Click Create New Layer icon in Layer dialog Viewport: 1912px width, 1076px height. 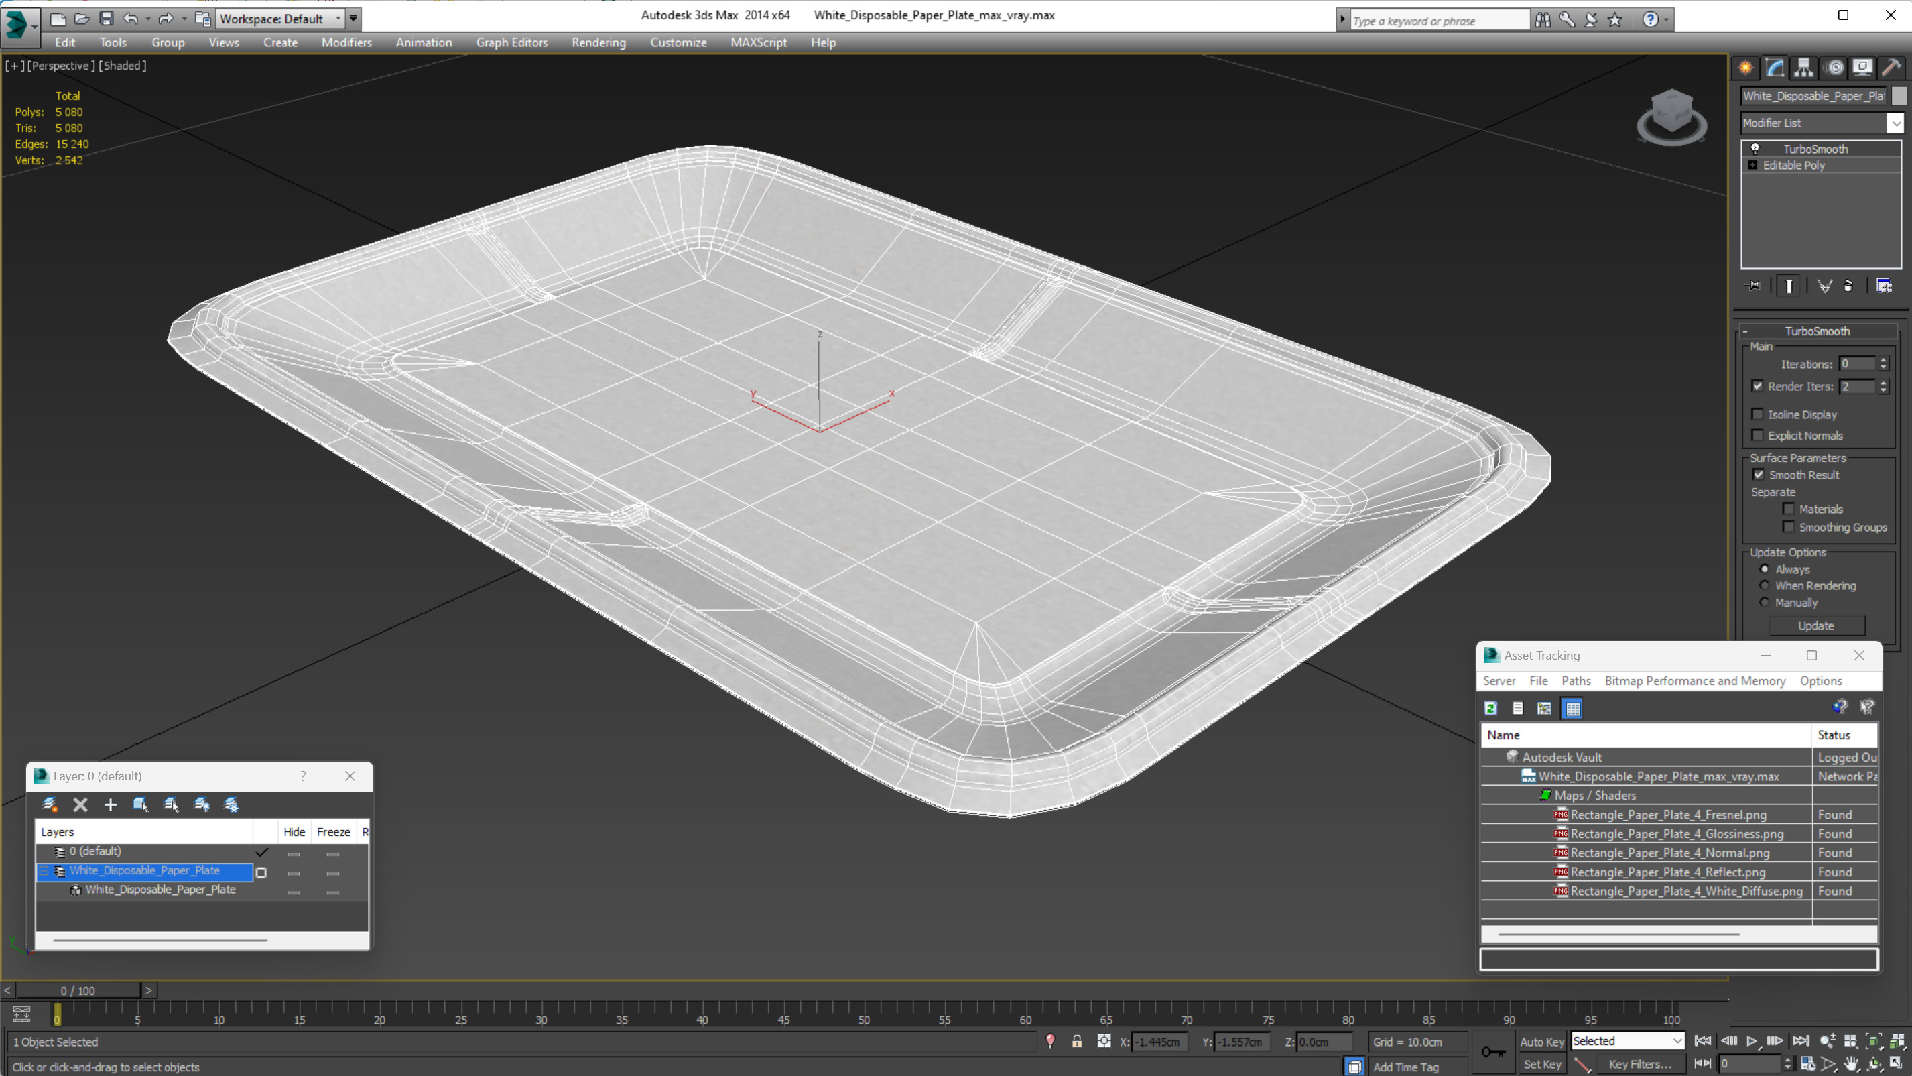(x=50, y=805)
